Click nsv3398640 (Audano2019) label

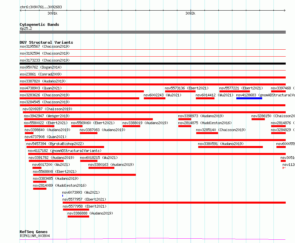47,130
